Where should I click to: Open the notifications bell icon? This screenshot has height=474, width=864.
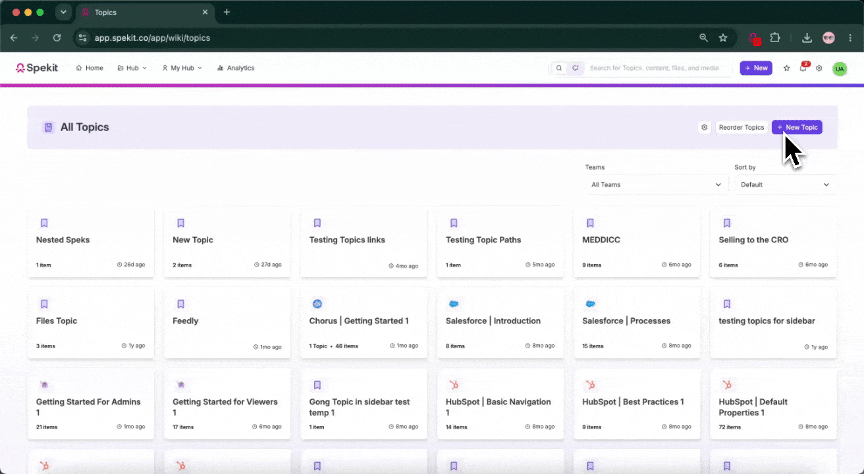[803, 68]
